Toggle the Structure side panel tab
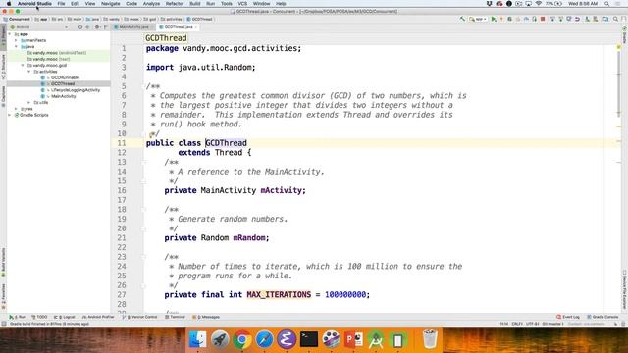The width and height of the screenshot is (628, 353). tap(3, 68)
